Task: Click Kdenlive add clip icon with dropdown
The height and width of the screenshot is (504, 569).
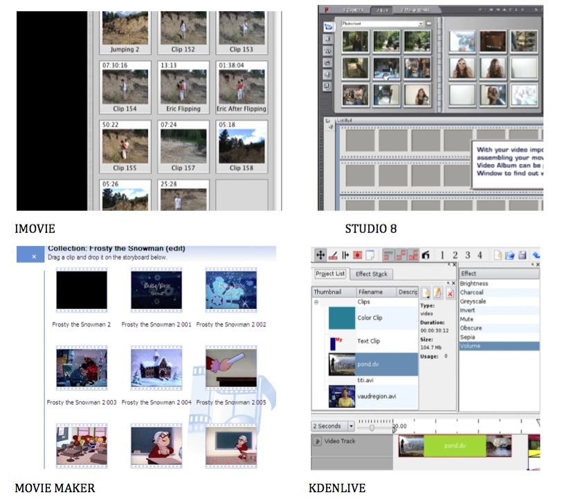Action: pyautogui.click(x=426, y=292)
